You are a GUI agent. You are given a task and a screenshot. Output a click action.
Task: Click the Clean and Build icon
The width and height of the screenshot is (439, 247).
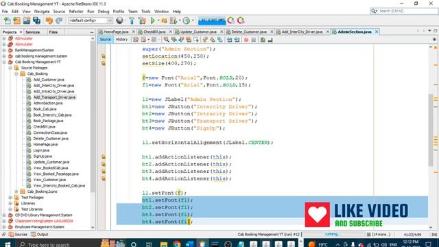pos(142,21)
